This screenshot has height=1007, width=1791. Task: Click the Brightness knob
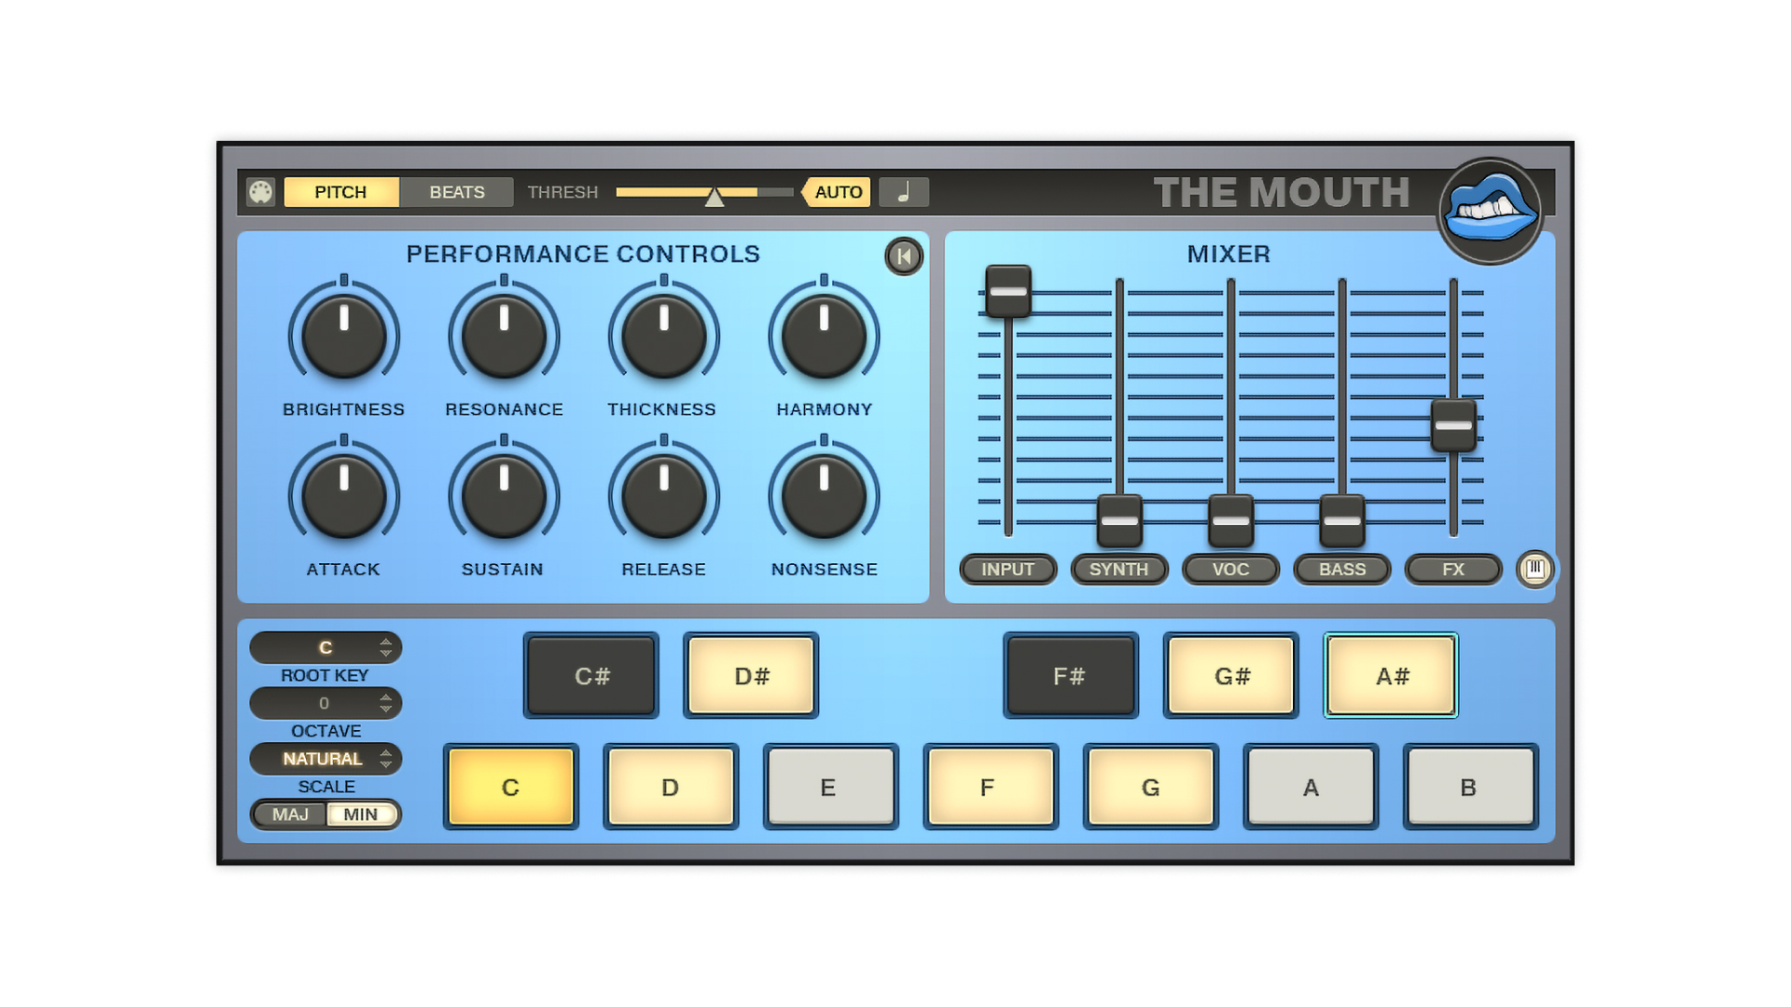click(x=343, y=337)
